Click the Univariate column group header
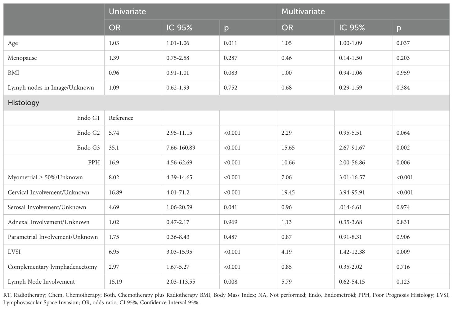 tap(127, 12)
